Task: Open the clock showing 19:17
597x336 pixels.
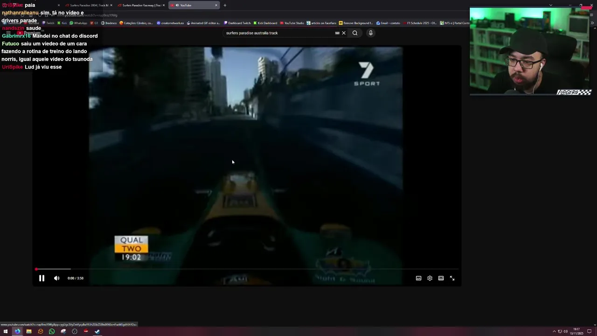Action: [576, 331]
